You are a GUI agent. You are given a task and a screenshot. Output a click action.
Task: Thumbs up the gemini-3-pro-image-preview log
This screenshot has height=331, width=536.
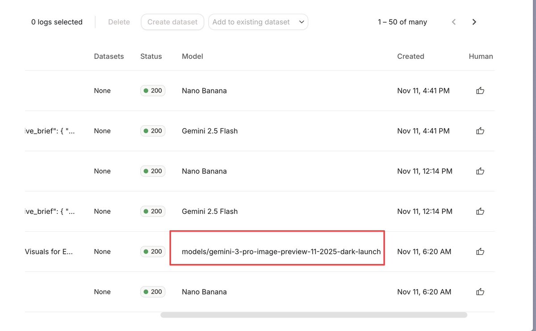click(x=480, y=251)
